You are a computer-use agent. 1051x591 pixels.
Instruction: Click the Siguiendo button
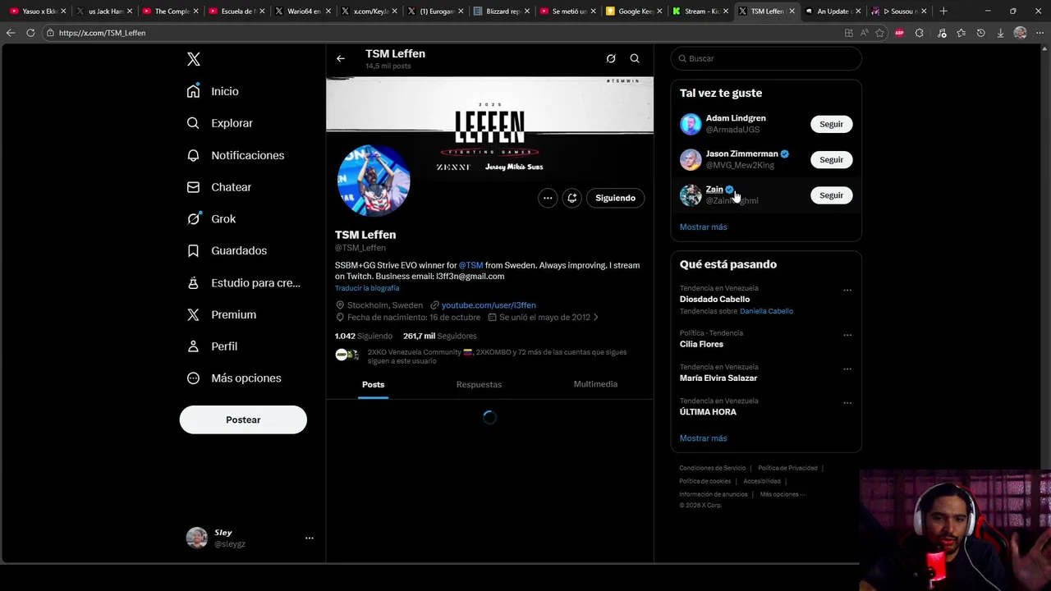coord(616,198)
